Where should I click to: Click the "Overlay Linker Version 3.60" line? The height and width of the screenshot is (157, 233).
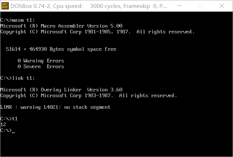(61, 90)
